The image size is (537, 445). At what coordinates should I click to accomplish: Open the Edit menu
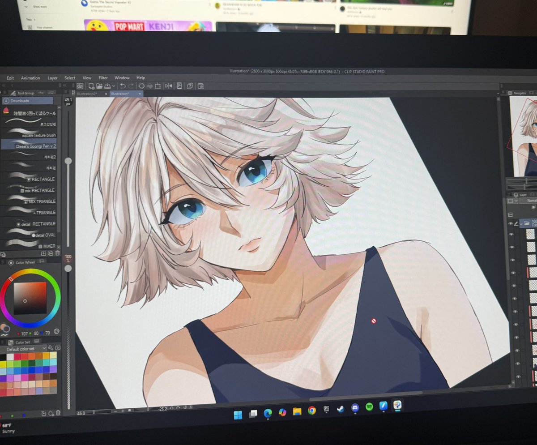pos(10,78)
